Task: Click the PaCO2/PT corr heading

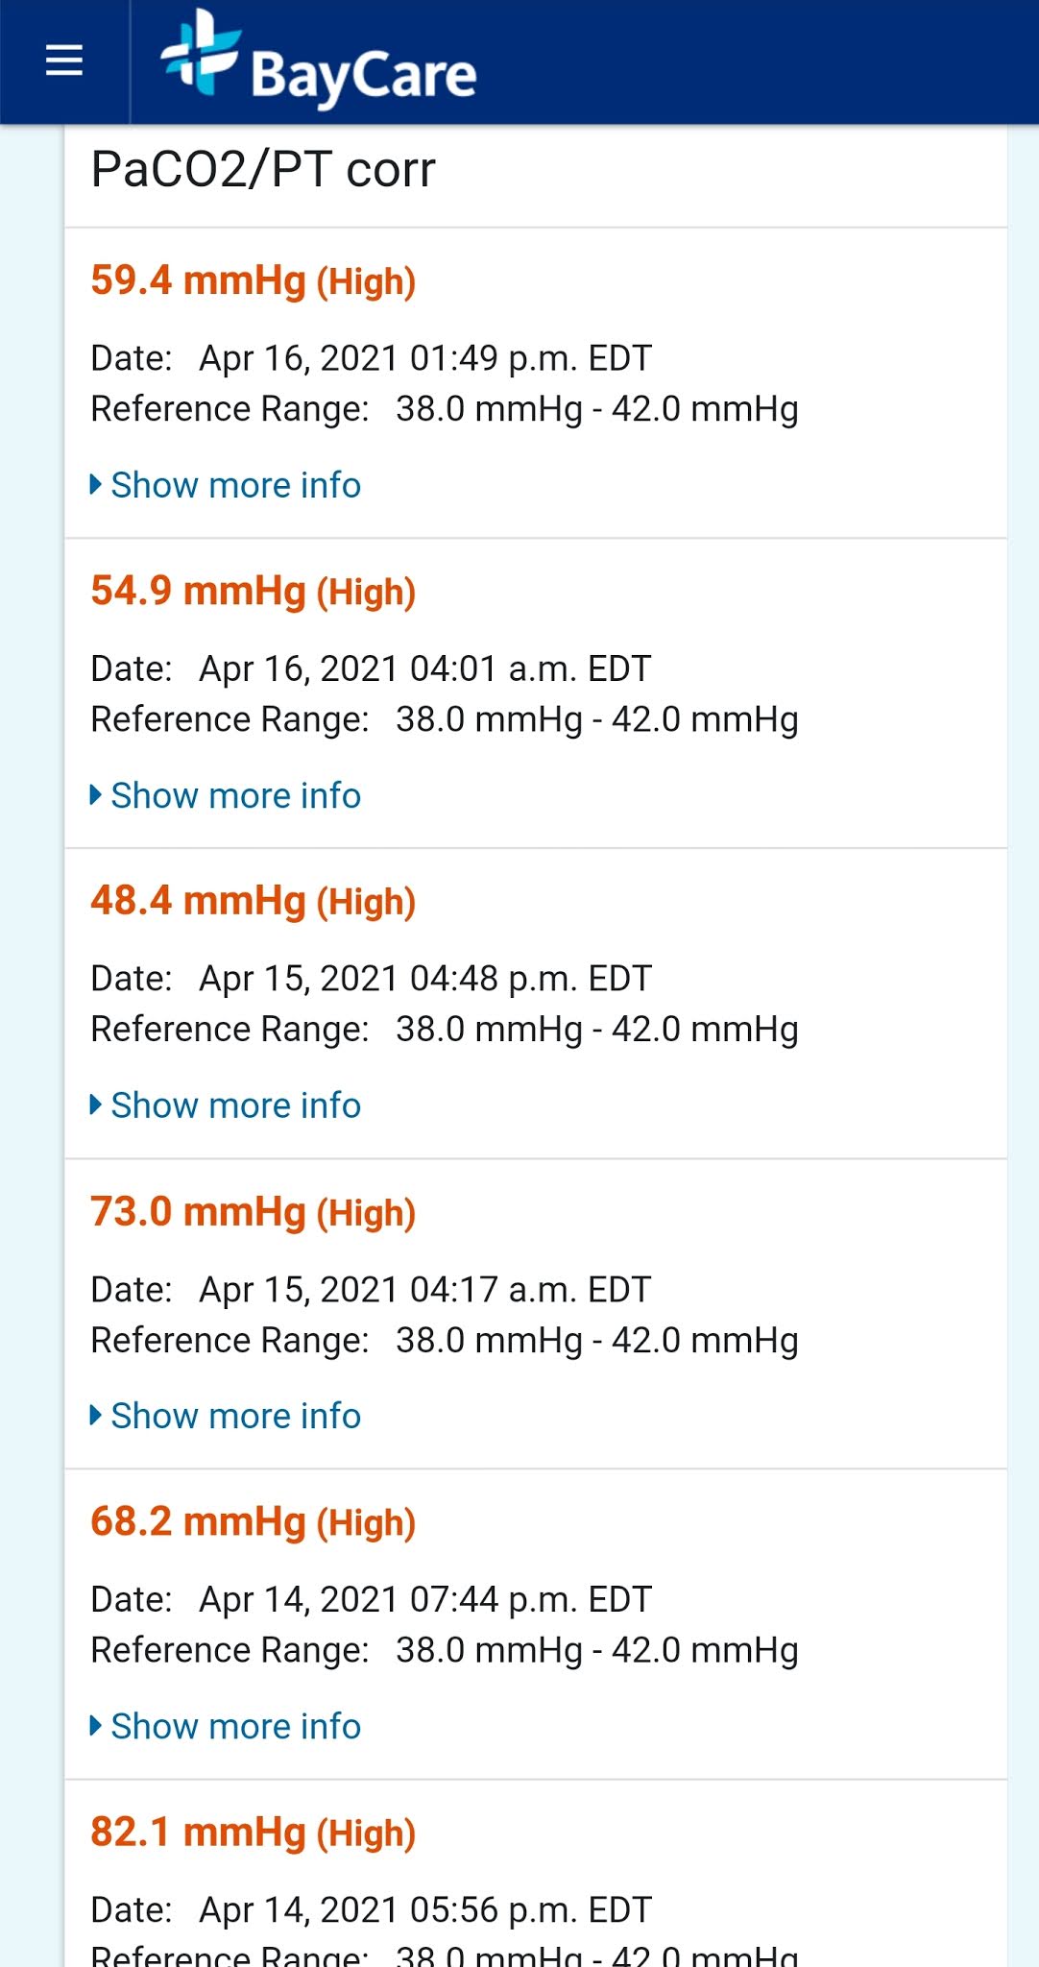Action: pos(263,170)
